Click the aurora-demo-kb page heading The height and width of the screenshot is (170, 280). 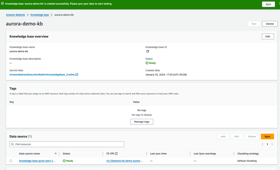point(24,24)
